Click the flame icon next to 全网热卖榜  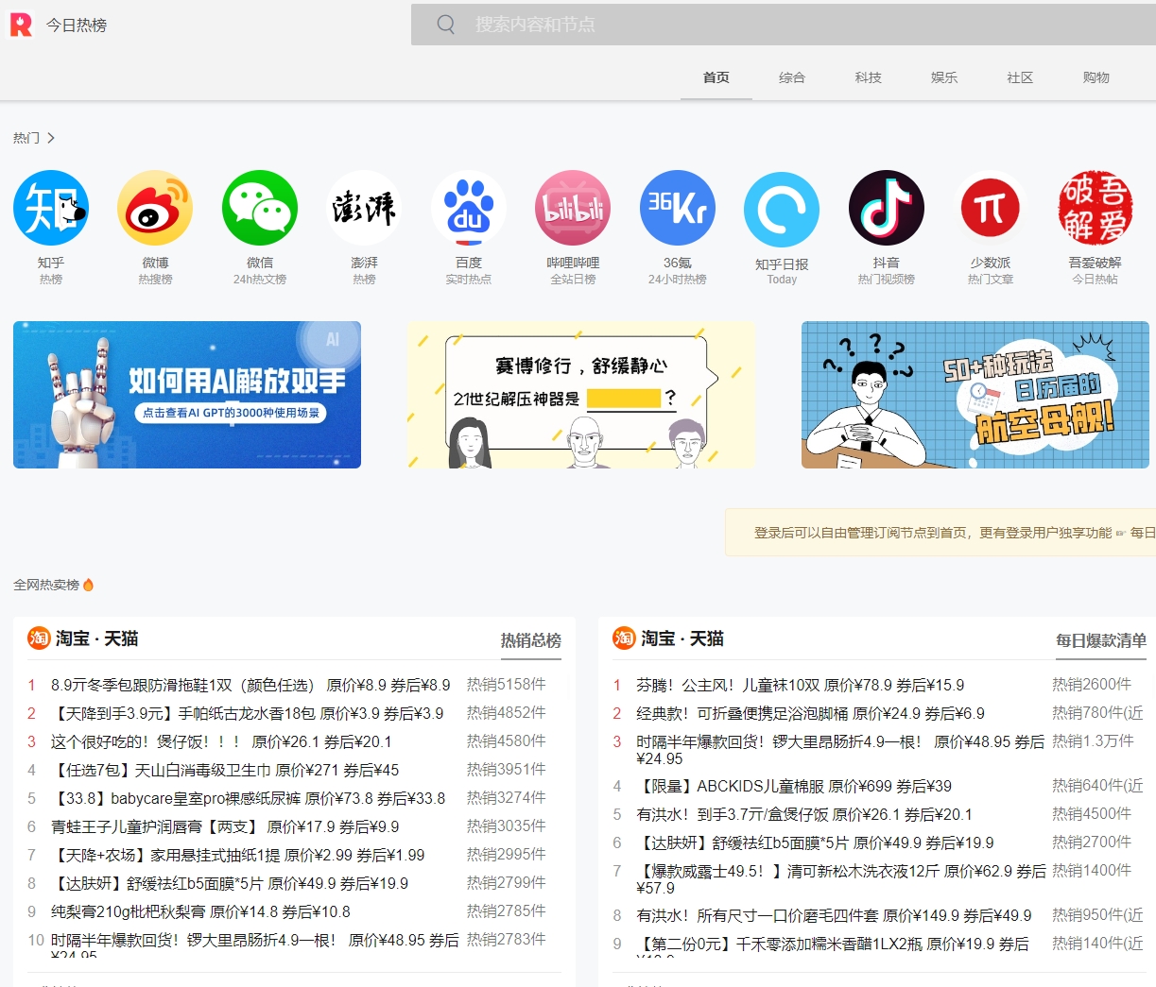click(x=89, y=585)
